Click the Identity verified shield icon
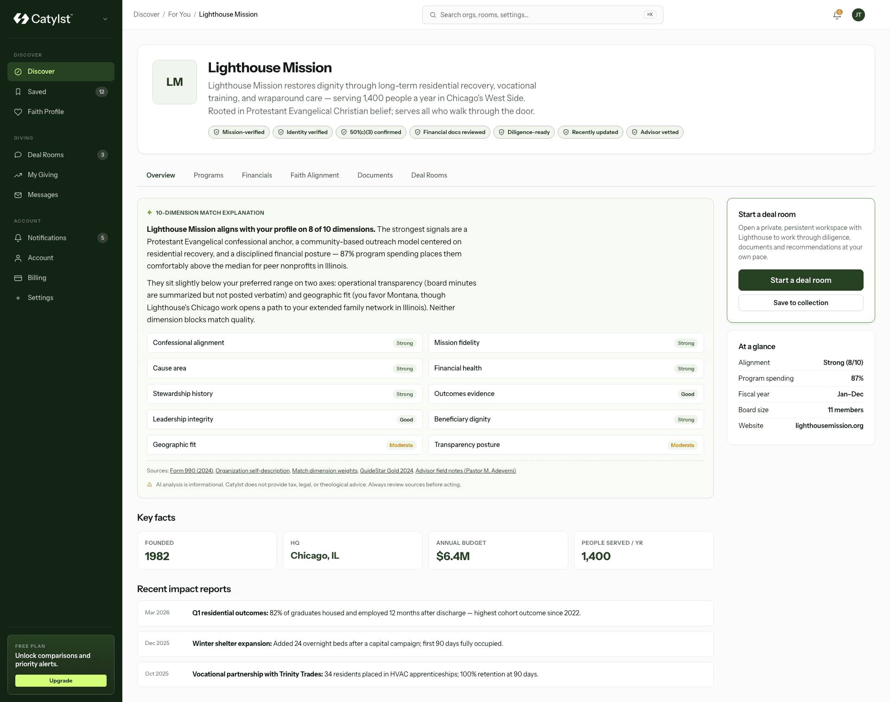This screenshot has width=890, height=702. tap(281, 132)
